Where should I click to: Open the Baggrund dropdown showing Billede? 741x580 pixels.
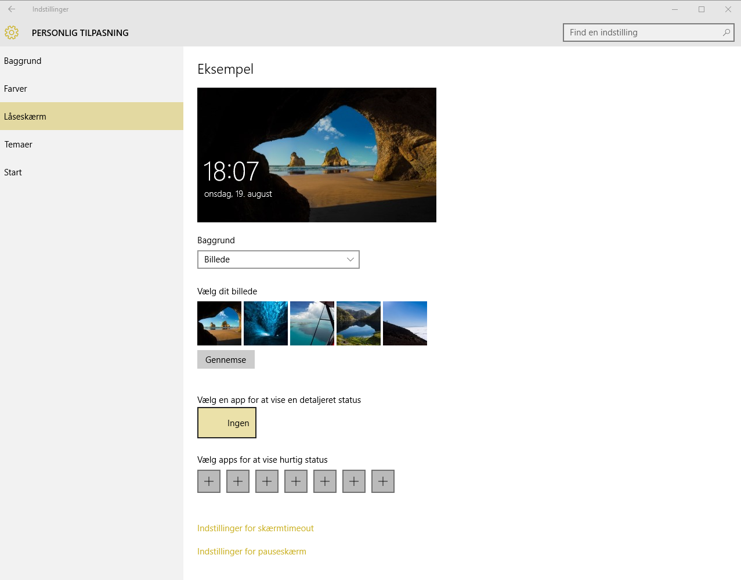click(279, 260)
